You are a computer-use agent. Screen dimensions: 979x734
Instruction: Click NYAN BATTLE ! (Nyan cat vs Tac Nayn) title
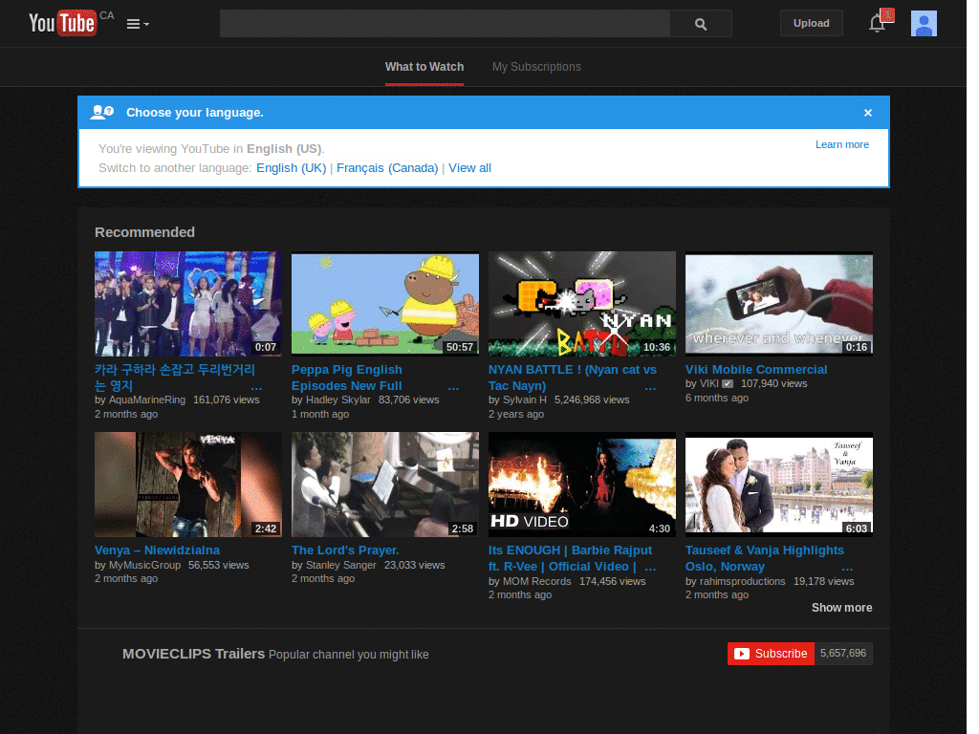(x=573, y=378)
